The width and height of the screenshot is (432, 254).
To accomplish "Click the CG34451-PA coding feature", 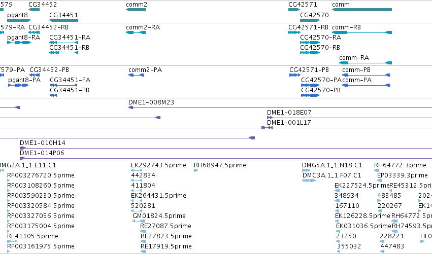I will click(x=63, y=85).
